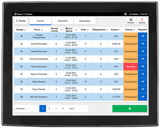Add new reservation with green plus
The image size is (160, 129).
(x=130, y=109)
